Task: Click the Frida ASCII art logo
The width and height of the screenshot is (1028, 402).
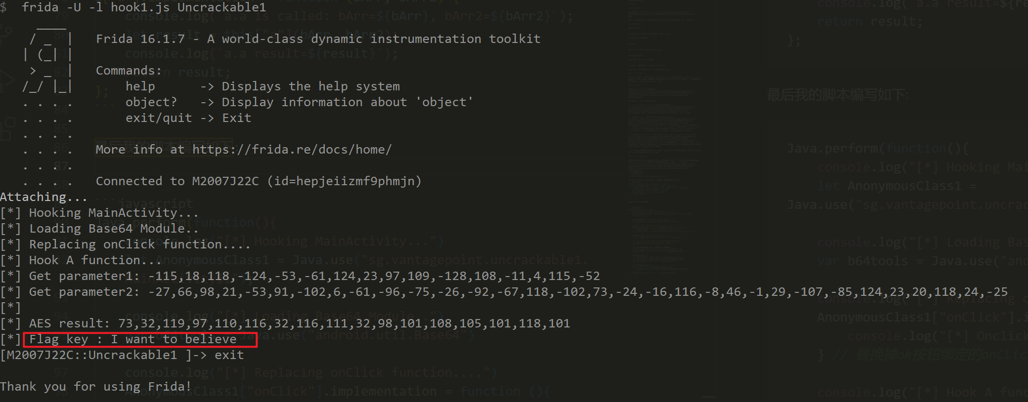Action: [x=48, y=62]
